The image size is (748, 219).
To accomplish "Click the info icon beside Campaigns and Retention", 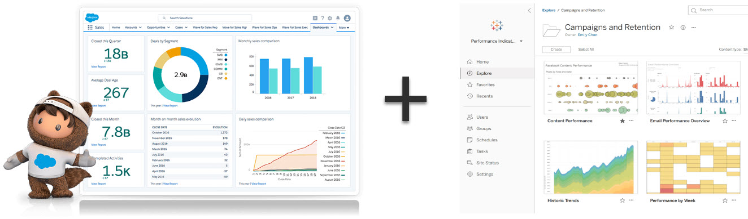I will pyautogui.click(x=683, y=27).
